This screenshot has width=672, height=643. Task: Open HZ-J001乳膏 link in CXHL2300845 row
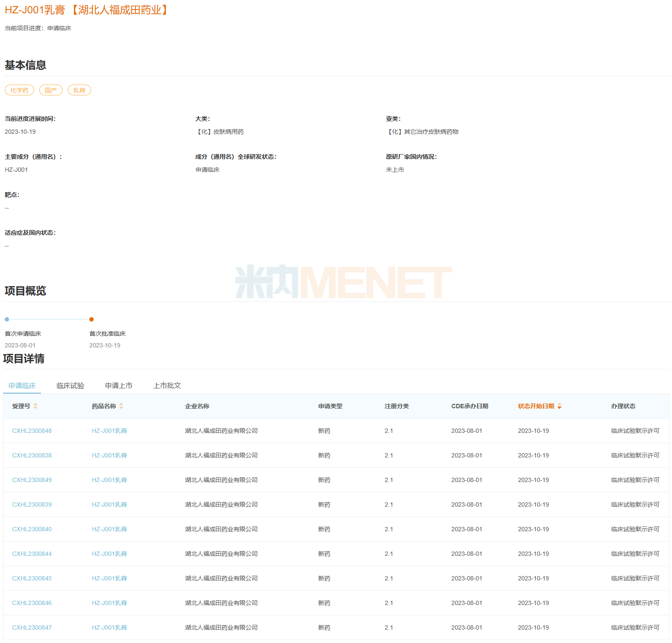tap(110, 578)
